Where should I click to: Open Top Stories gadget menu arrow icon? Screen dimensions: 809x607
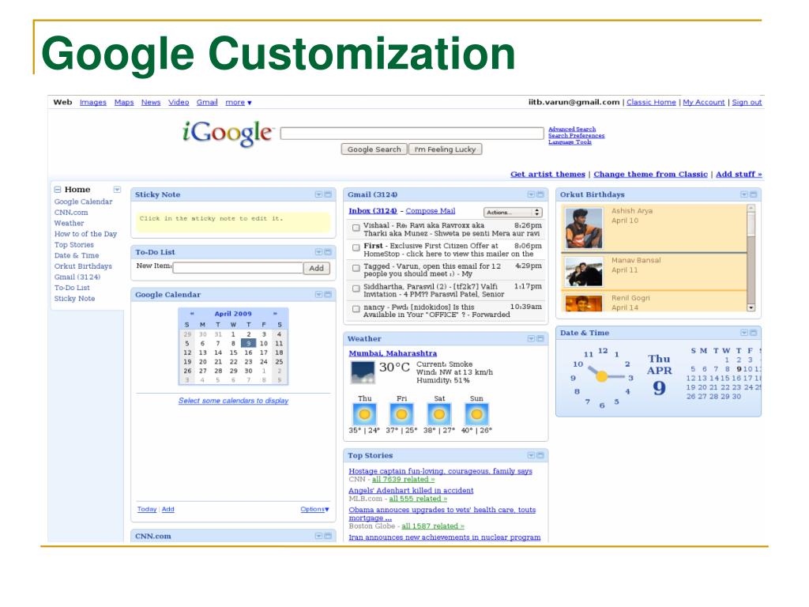(x=531, y=455)
